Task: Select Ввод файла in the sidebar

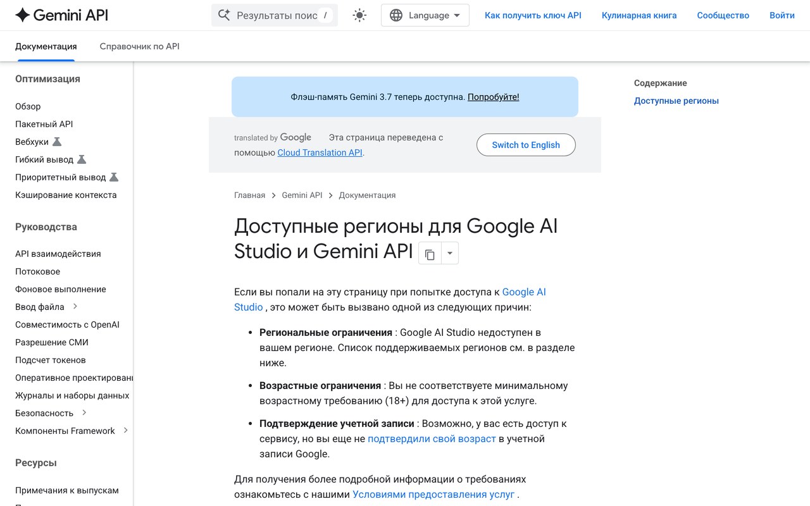Action: point(40,307)
